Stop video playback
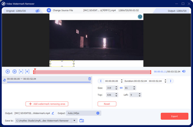 [14, 71]
